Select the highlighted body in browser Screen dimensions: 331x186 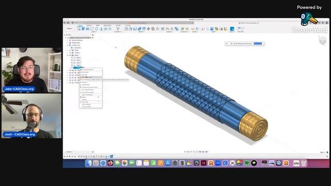(79, 68)
